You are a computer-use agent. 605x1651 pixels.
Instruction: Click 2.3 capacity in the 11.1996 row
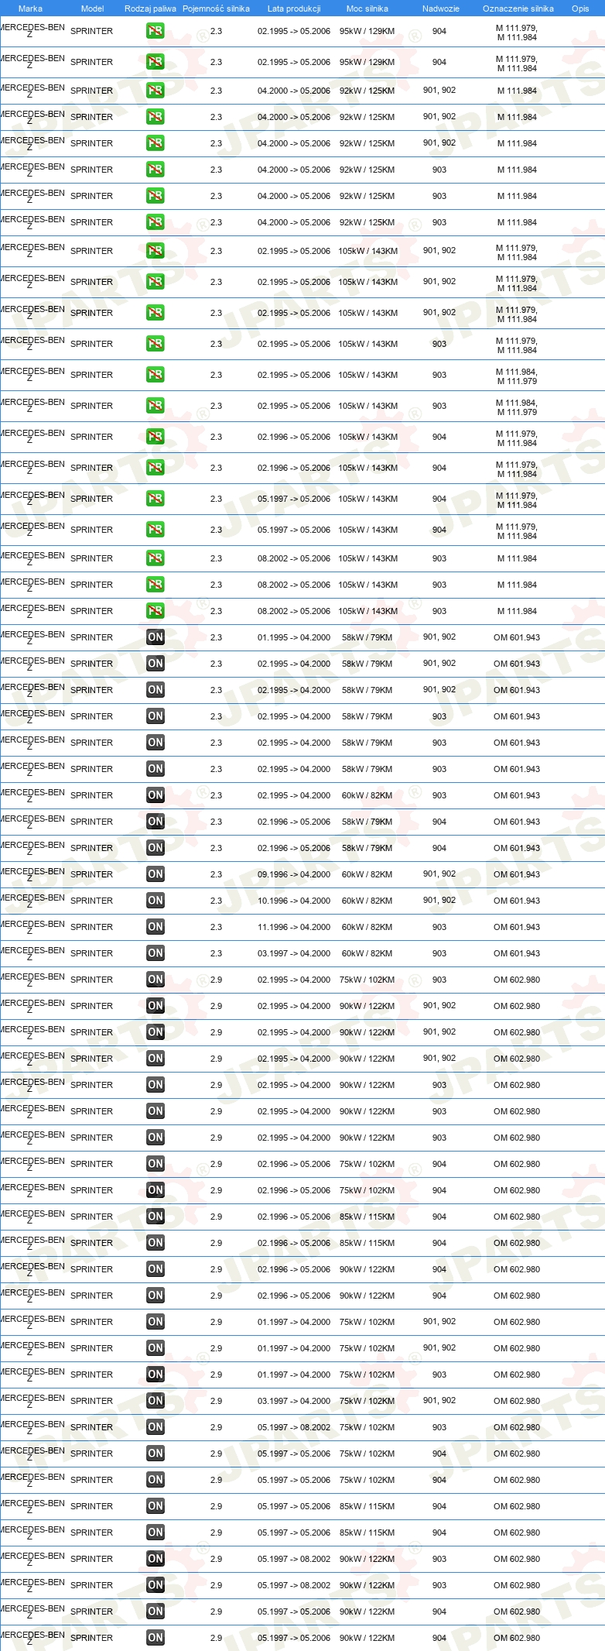click(216, 927)
